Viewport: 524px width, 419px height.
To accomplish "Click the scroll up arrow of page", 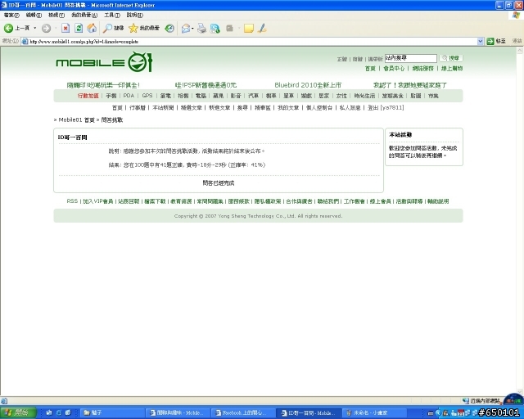I will tap(520, 51).
